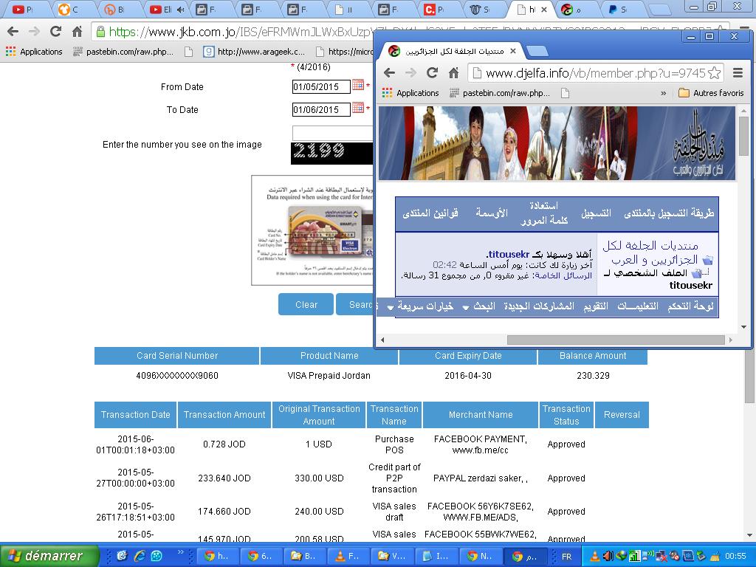Open the Autres favoris bookmarks folder
This screenshot has height=567, width=756.
point(711,93)
